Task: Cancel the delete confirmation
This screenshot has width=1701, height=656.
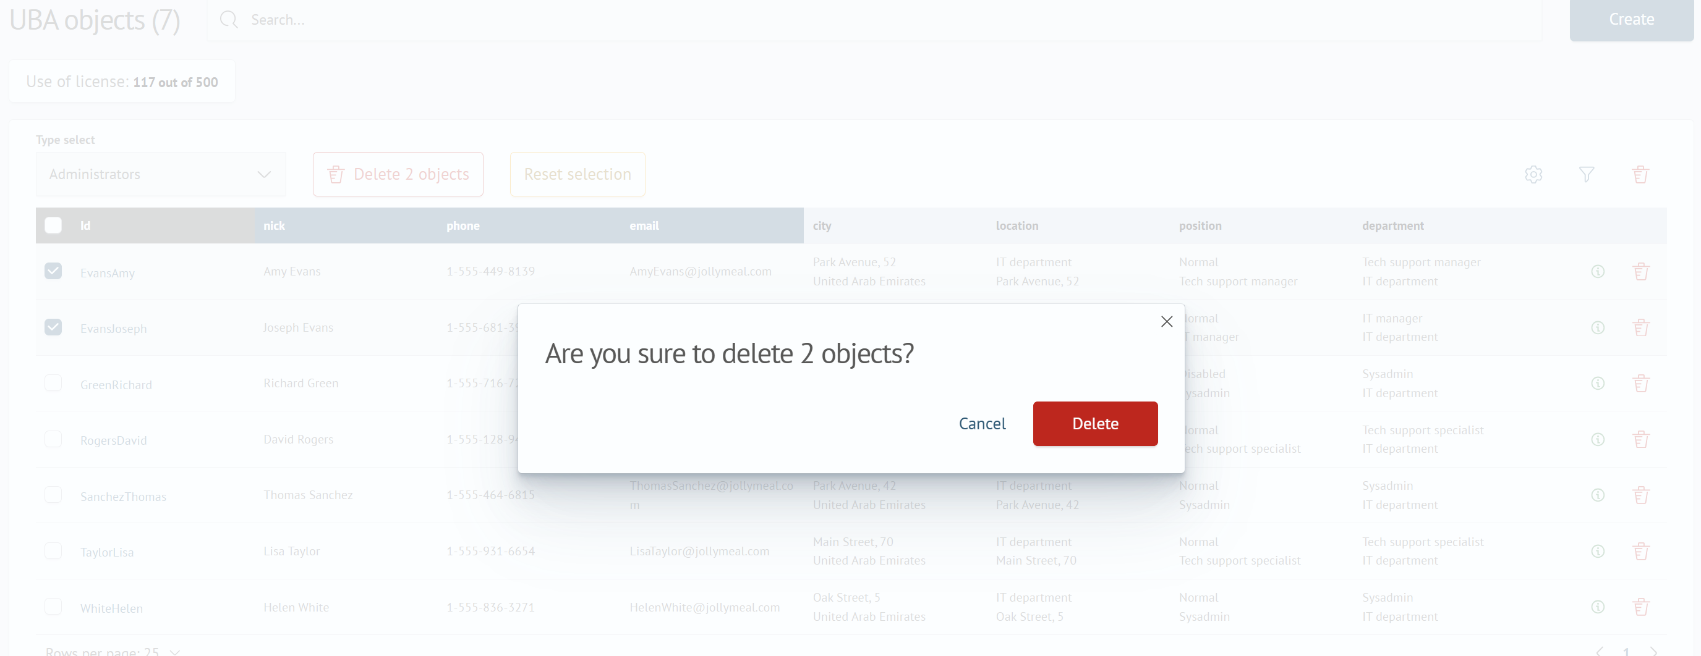Action: point(982,423)
